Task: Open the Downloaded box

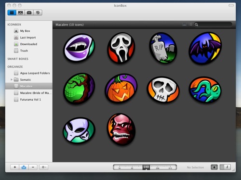Action: coord(29,44)
